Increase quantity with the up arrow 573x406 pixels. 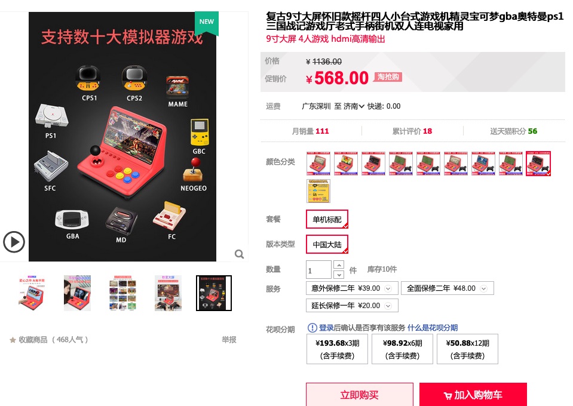(339, 264)
